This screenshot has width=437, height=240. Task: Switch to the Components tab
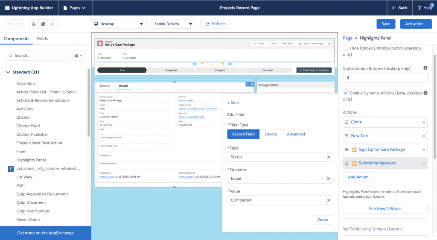[17, 39]
